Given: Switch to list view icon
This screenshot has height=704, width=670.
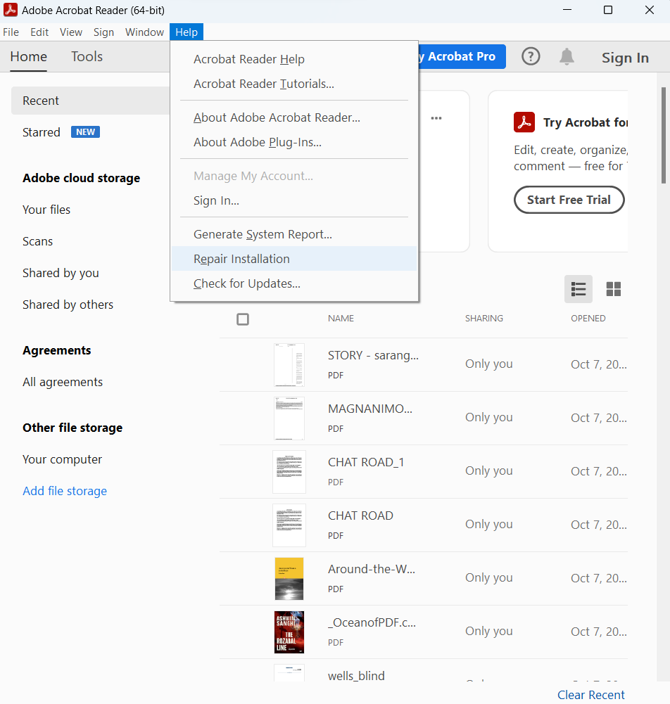Looking at the screenshot, I should (x=579, y=289).
